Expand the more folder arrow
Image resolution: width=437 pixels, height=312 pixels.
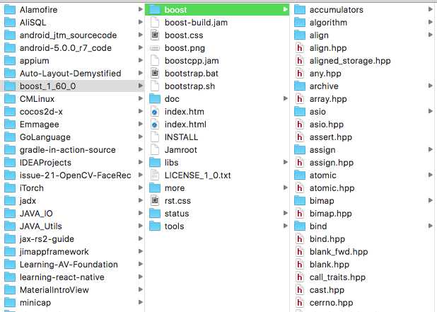click(x=286, y=187)
